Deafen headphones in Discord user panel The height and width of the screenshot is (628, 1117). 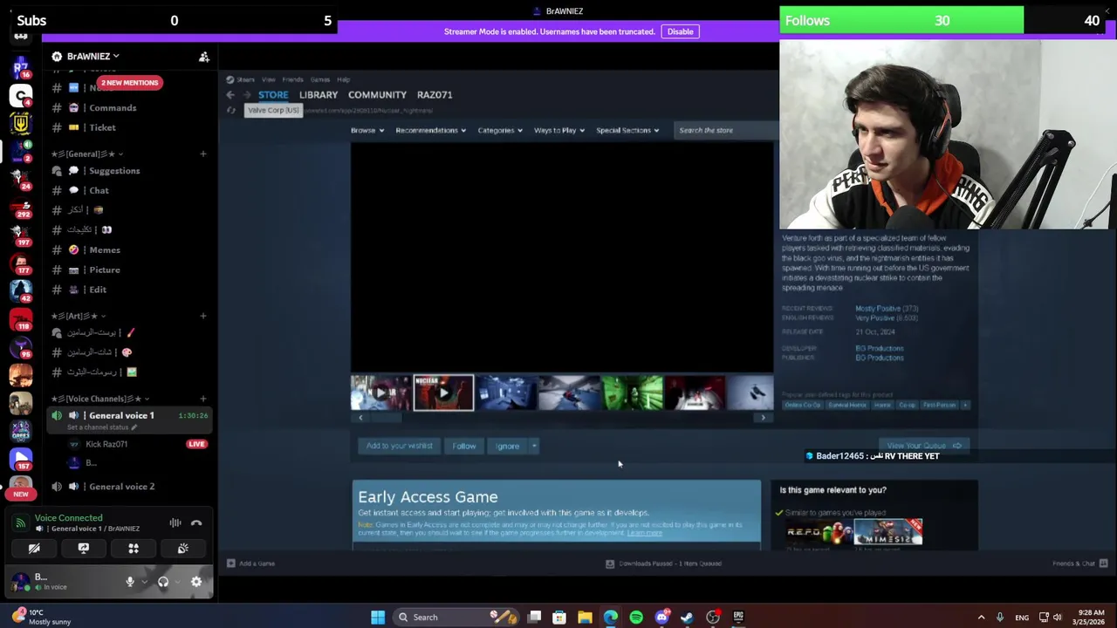tap(163, 582)
